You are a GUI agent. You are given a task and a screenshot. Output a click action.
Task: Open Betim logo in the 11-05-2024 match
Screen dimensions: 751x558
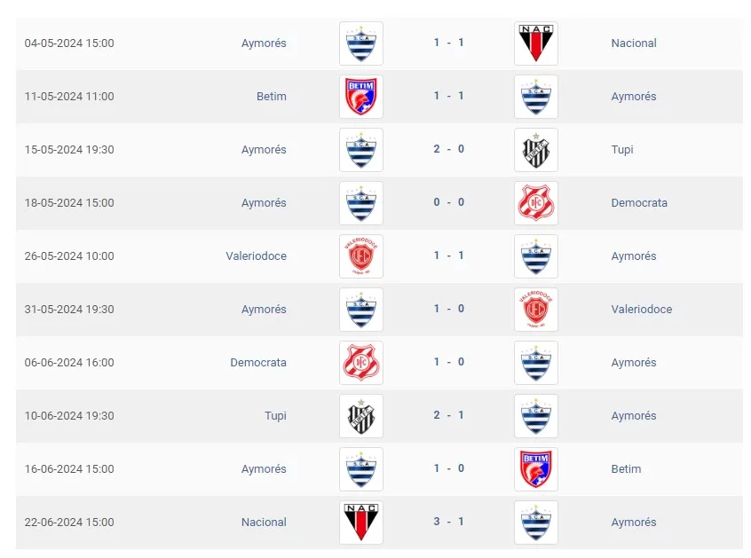click(361, 97)
